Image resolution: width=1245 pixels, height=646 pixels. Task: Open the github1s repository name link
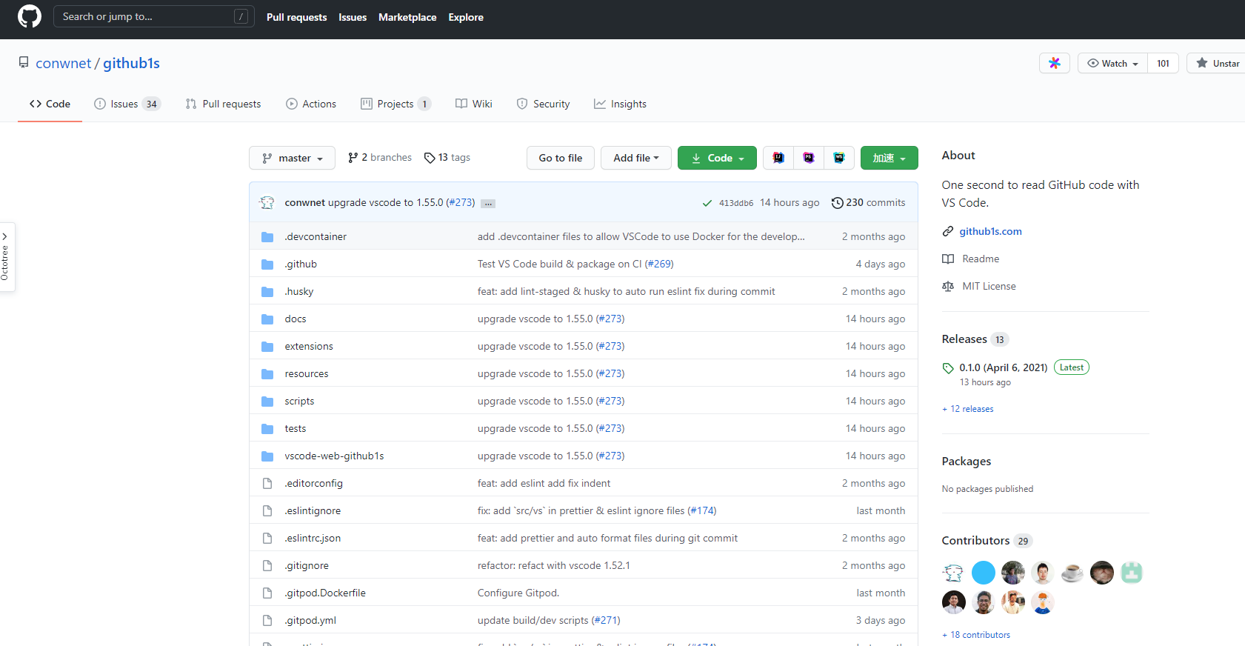click(x=131, y=63)
